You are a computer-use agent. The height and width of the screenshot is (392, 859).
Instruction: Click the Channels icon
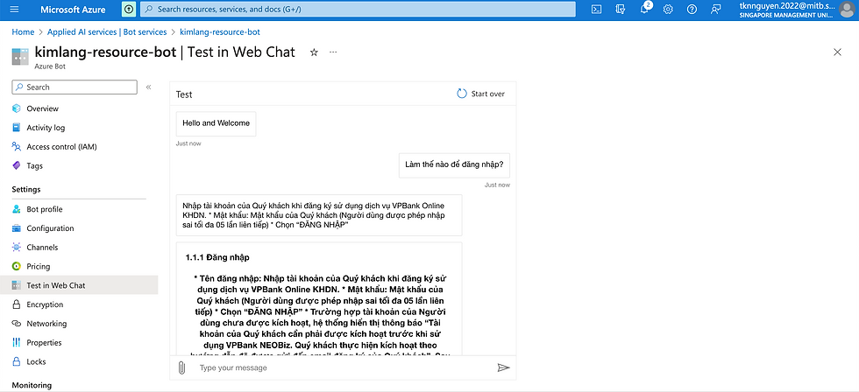(x=17, y=247)
